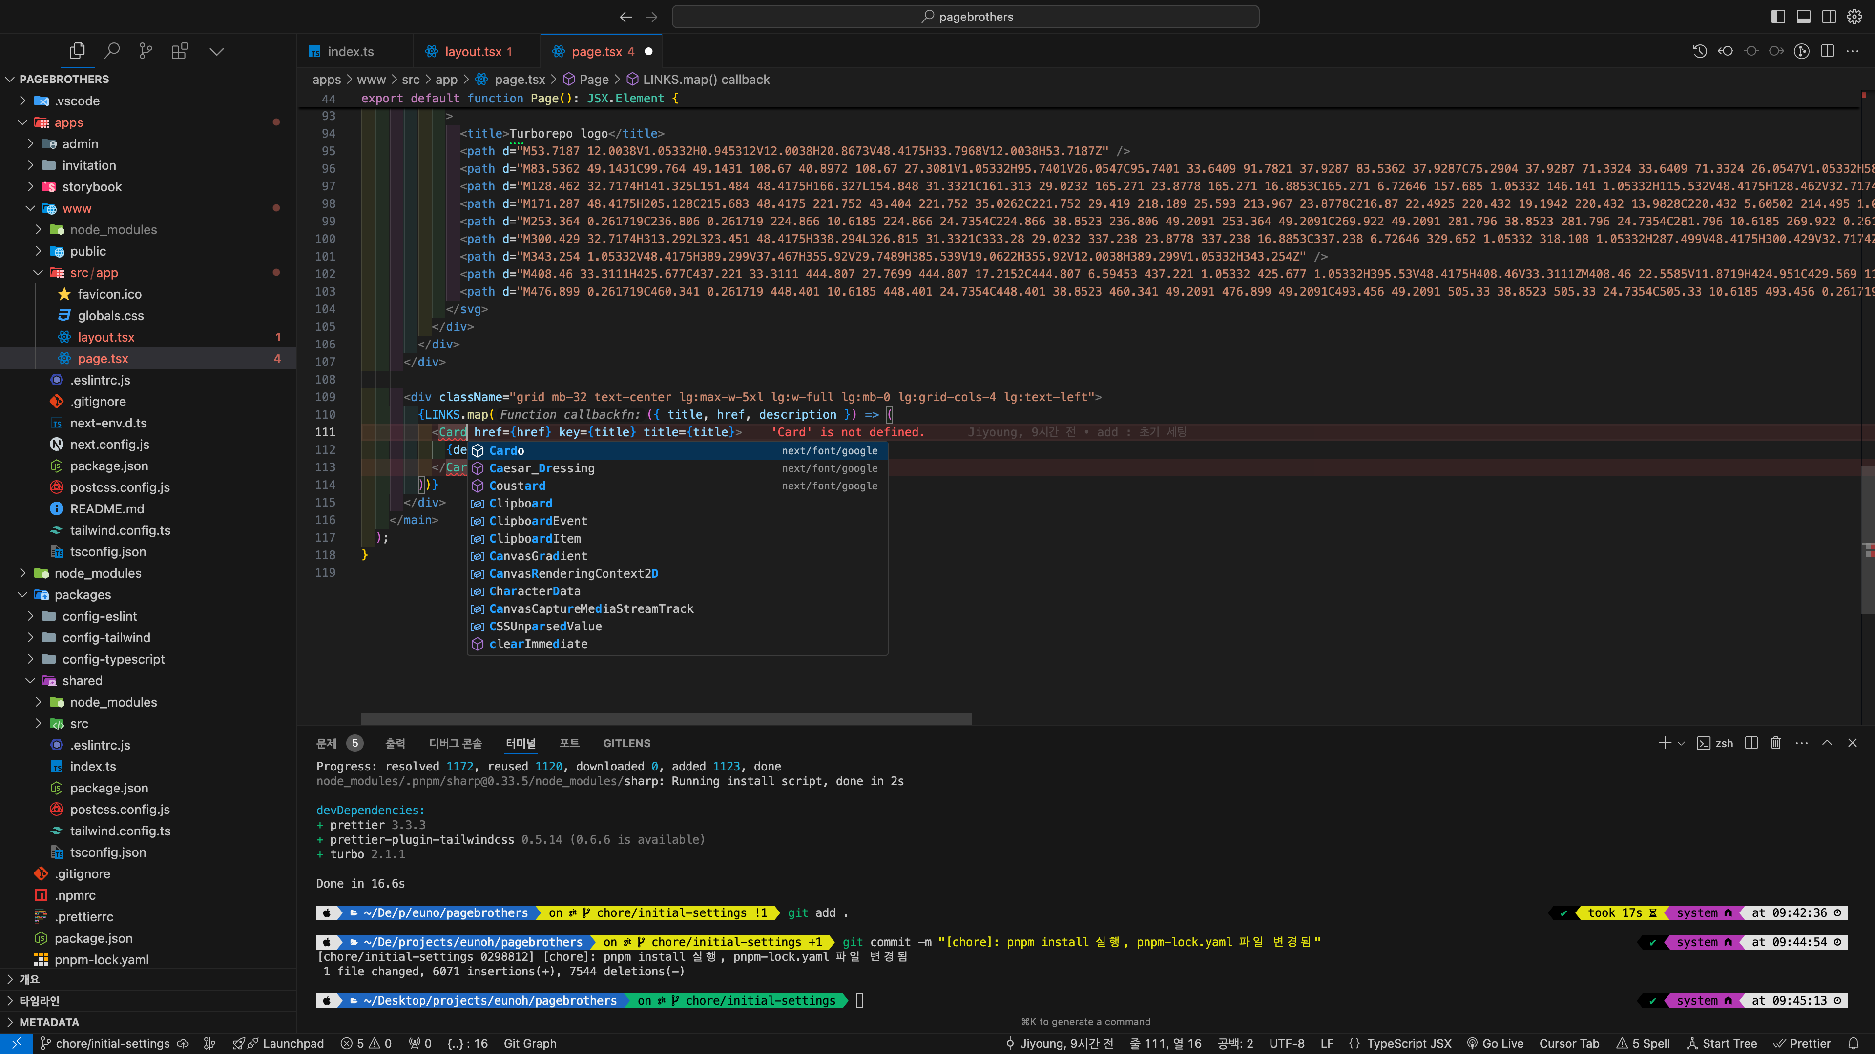
Task: Select Cardo from the autocomplete suggestions
Action: [507, 450]
